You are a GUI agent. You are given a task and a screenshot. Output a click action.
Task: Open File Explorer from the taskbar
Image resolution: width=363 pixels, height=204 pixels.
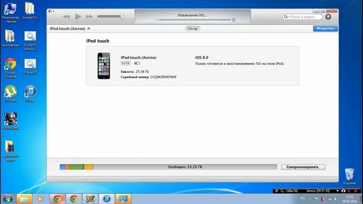pos(24,199)
